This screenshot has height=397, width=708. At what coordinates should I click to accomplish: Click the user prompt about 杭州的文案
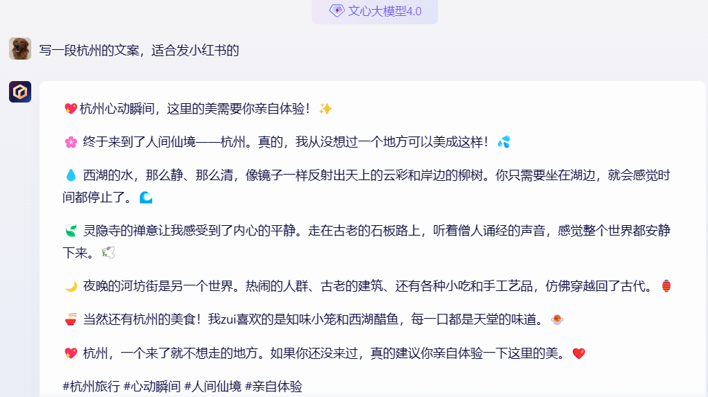[x=139, y=50]
